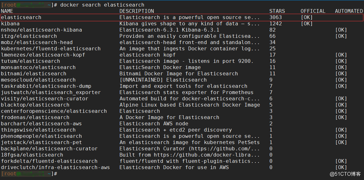The image size is (364, 180).
Task: Click centerforopenscience/elasticsearch image name
Action: pyautogui.click(x=54, y=111)
